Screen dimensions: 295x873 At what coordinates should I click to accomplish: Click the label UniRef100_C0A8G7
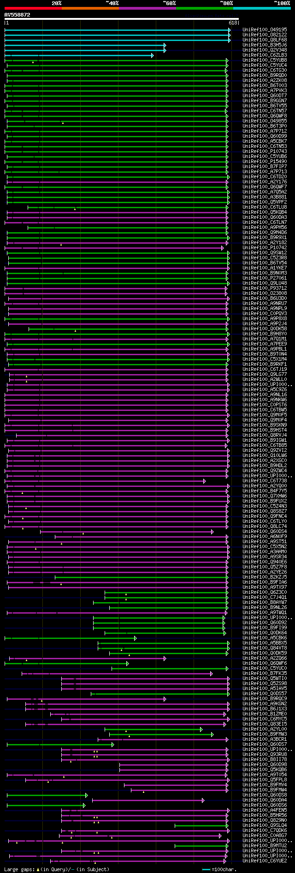tap(265, 835)
